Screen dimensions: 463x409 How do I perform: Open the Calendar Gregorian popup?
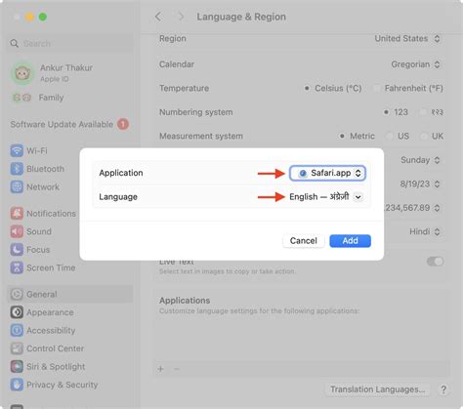tap(416, 64)
